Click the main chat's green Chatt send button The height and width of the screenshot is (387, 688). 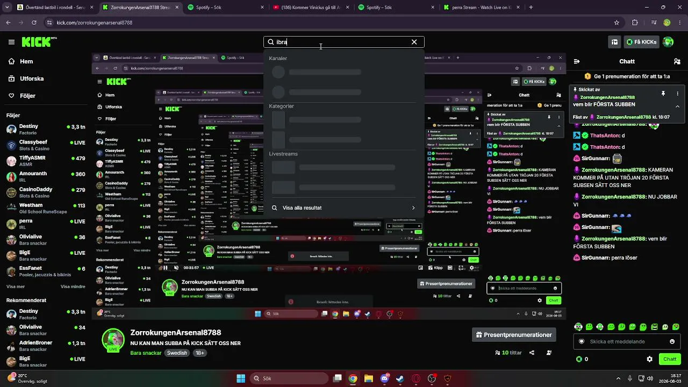670,359
